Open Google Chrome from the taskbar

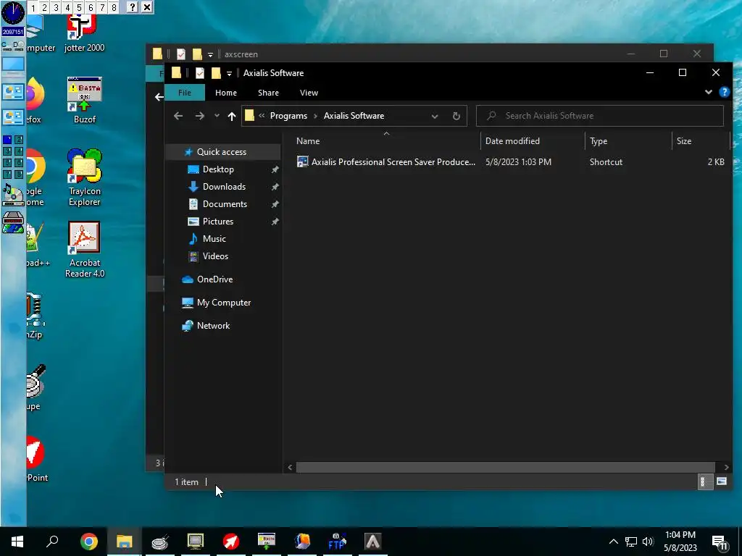coord(88,542)
